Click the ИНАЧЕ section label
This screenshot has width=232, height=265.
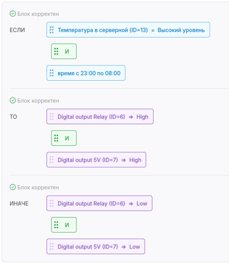point(19,204)
